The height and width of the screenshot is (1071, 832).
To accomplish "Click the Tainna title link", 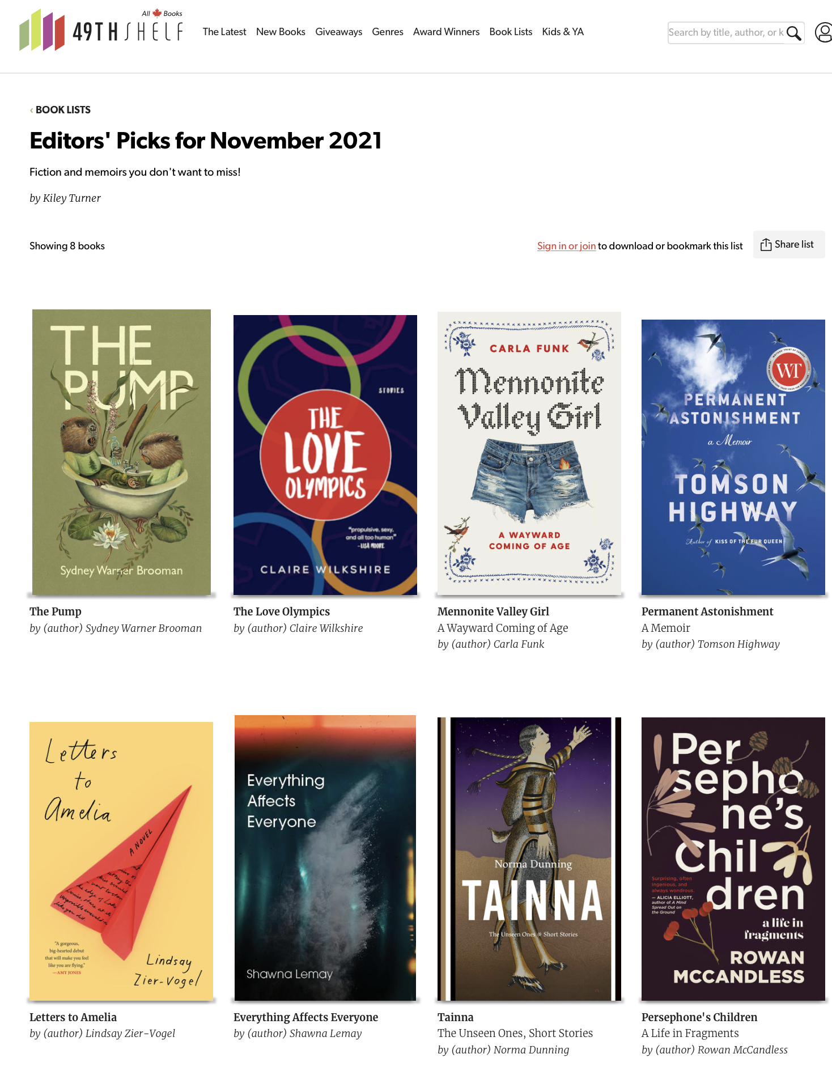I will 456,1017.
